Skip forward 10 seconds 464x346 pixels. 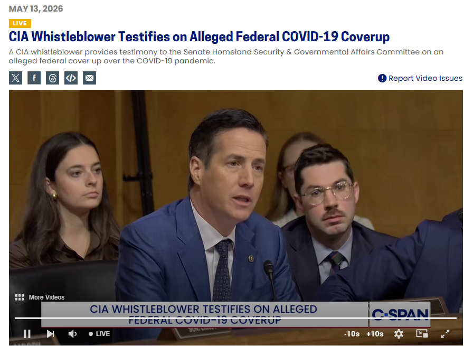pos(375,334)
